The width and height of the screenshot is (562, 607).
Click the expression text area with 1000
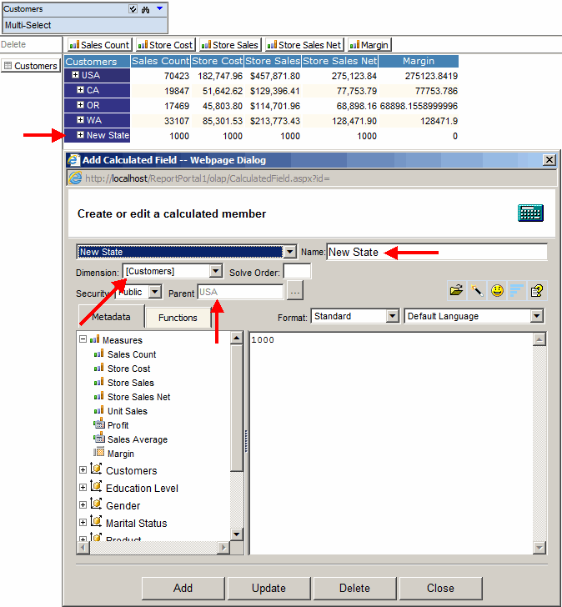click(x=391, y=444)
